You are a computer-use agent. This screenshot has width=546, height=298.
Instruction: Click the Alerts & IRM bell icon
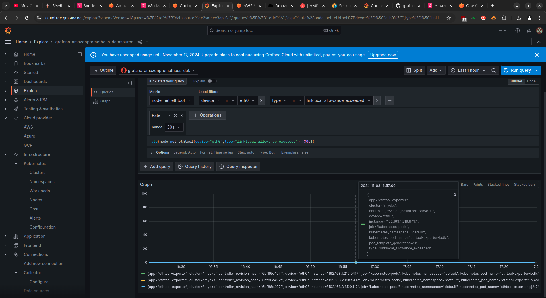click(16, 100)
